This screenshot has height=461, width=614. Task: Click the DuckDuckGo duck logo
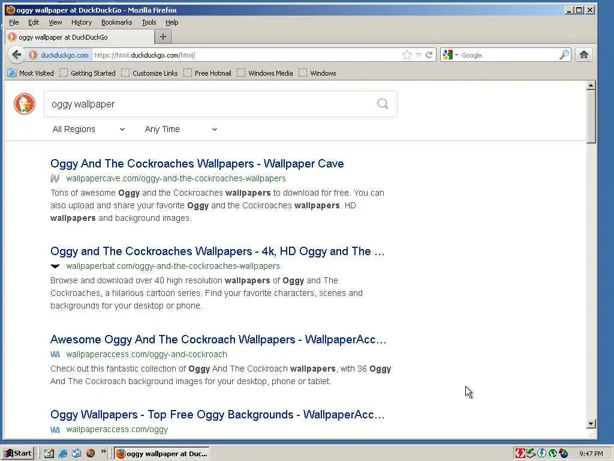24,104
